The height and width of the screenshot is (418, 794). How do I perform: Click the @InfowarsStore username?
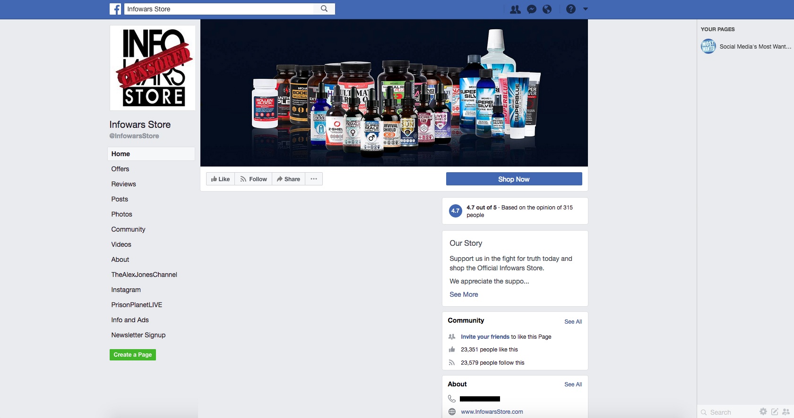pos(134,136)
